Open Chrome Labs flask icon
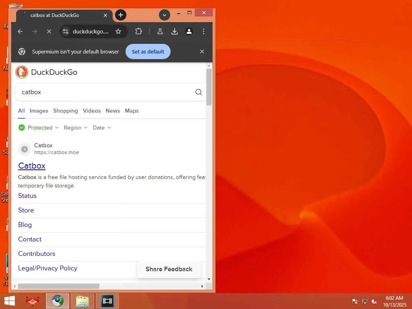The image size is (412, 309). pos(160,31)
